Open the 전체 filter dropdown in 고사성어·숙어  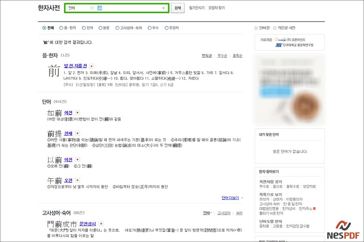click(x=207, y=213)
